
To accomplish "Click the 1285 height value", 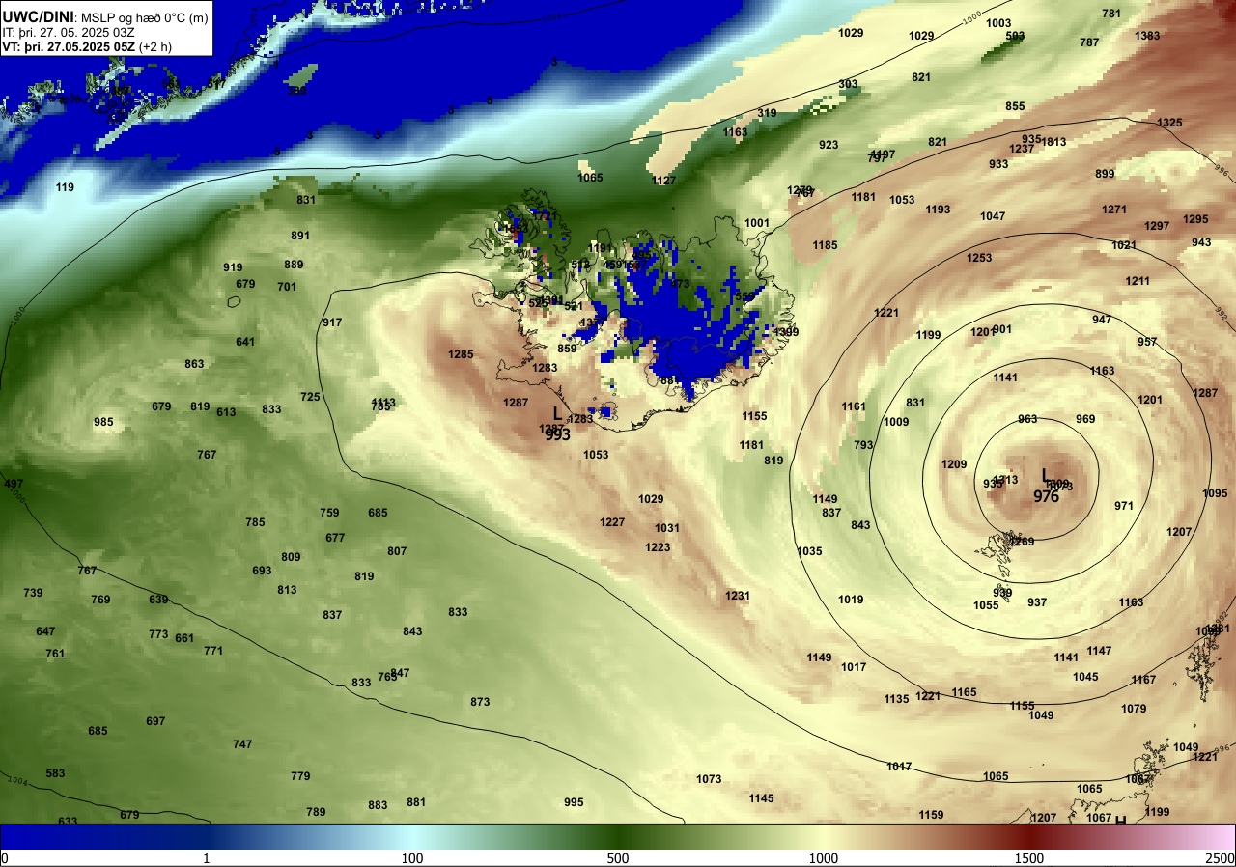I will coord(461,354).
